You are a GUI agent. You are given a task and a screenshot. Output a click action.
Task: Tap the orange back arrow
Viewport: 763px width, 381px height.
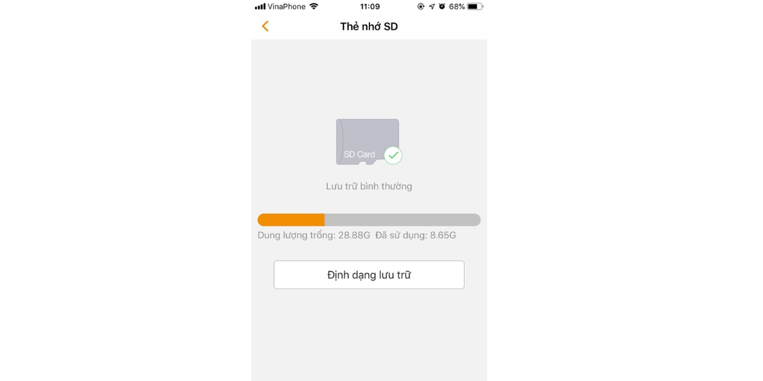tap(265, 26)
